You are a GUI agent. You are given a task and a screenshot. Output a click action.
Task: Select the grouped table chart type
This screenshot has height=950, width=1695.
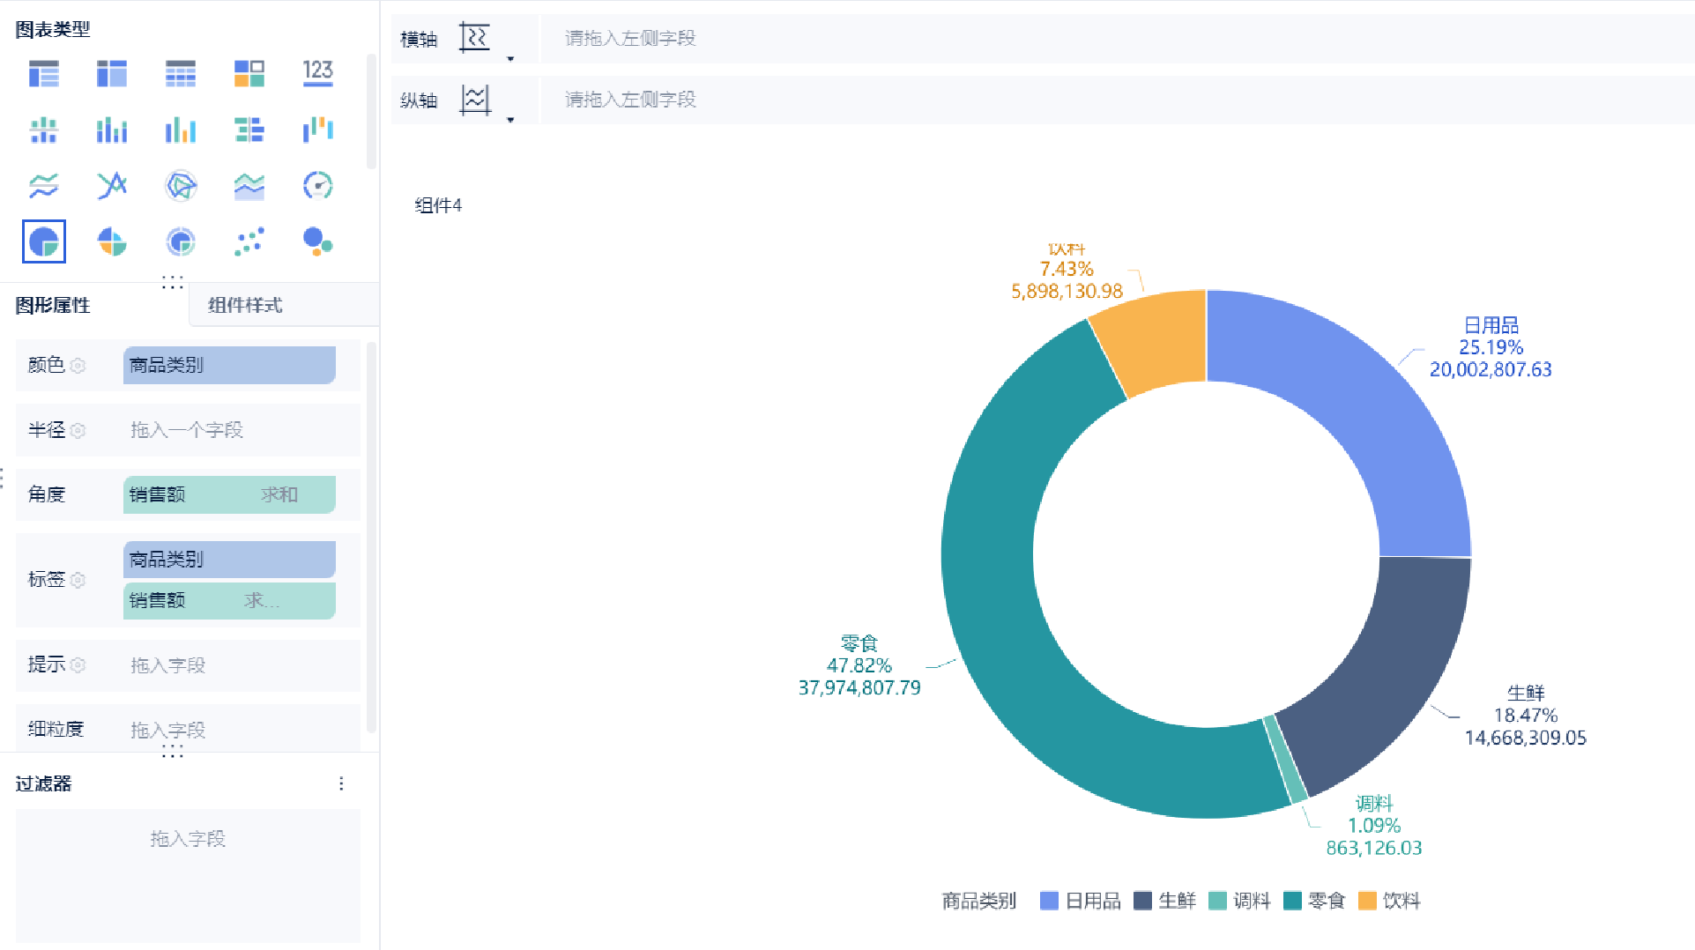coord(43,74)
